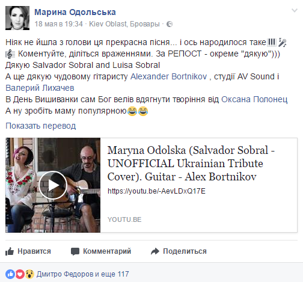This screenshot has width=303, height=282.
Task: Open the youtu.be/-AevLDxQ17E URL
Action: (x=156, y=191)
